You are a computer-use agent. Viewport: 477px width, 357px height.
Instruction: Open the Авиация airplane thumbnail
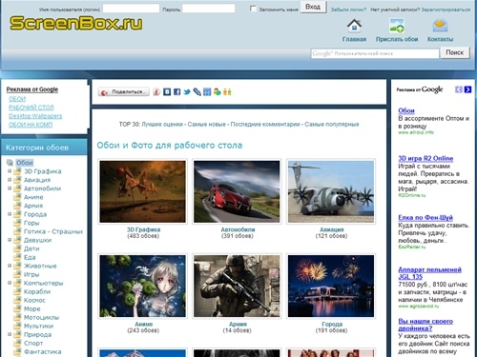tap(331, 191)
